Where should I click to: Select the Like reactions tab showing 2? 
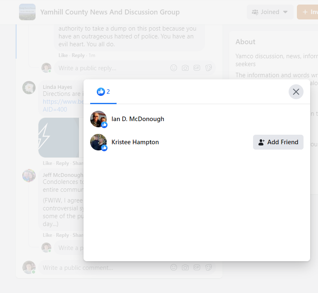click(x=103, y=92)
